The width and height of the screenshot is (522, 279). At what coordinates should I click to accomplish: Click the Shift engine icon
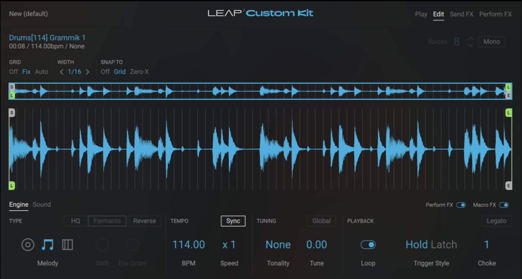(x=102, y=244)
